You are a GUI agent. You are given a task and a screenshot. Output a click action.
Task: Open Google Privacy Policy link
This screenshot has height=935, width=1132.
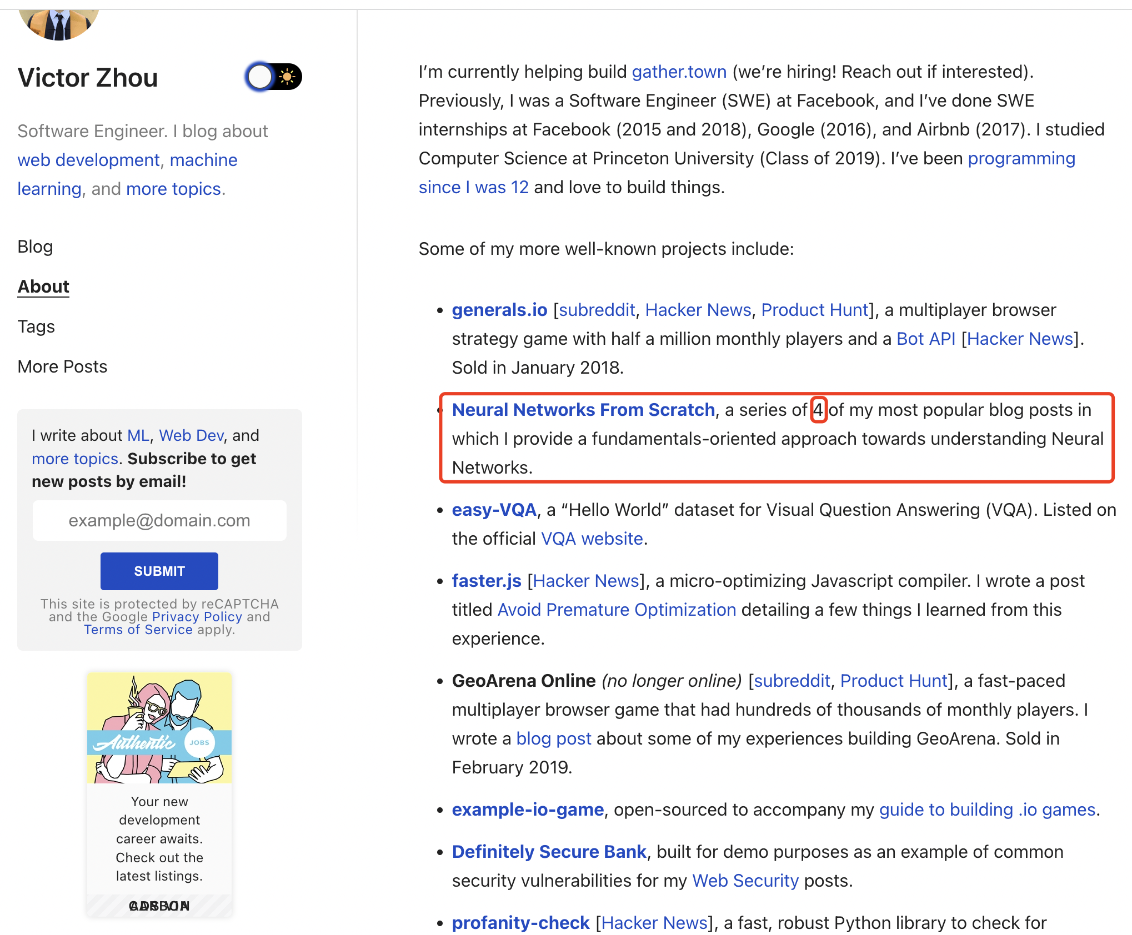click(197, 617)
